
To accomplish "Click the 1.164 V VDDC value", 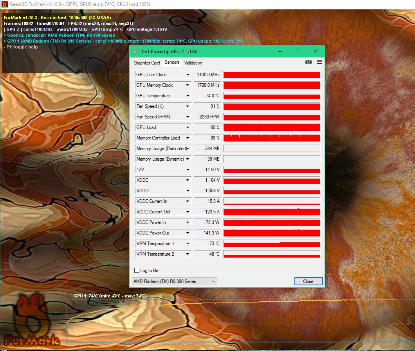I will pos(207,180).
